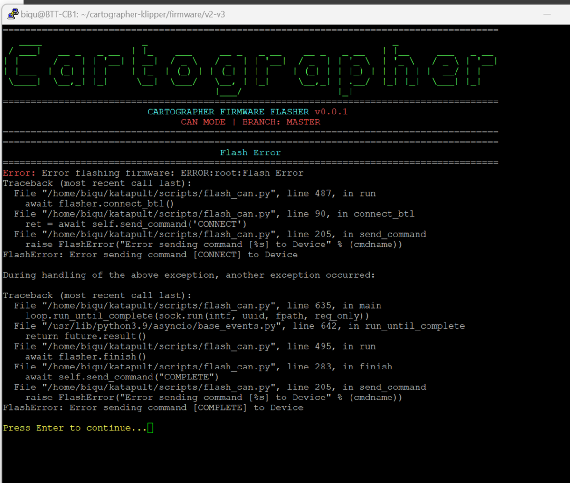The width and height of the screenshot is (570, 483).
Task: Click 'await flasher.finish()' line
Action: 85,357
